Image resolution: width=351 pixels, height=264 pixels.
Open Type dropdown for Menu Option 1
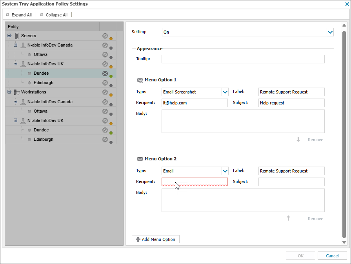[225, 92]
